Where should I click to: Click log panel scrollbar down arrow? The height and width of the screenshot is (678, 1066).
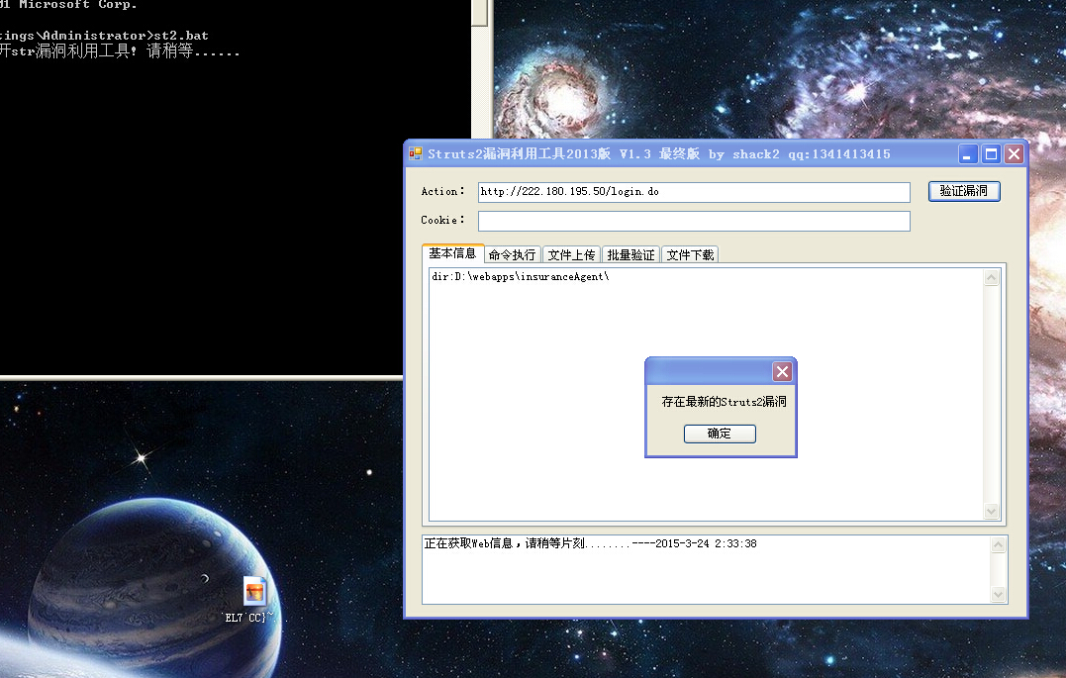click(998, 594)
